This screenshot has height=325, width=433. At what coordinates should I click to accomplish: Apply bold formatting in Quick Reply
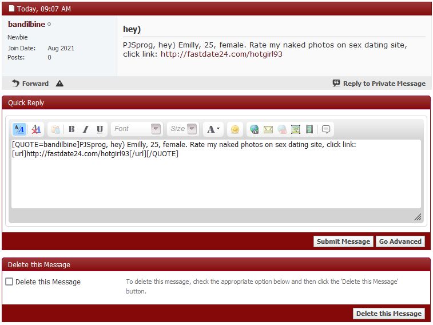[x=71, y=129]
